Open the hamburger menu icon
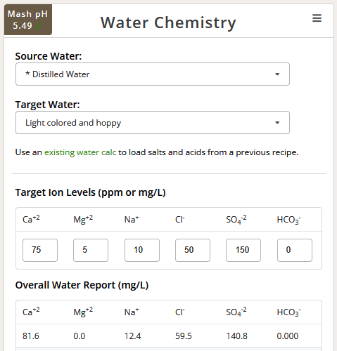 tap(317, 18)
